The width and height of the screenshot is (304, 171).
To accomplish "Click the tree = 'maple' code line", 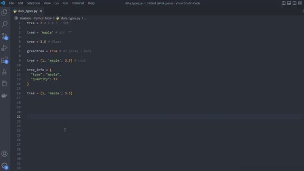I will (49, 32).
